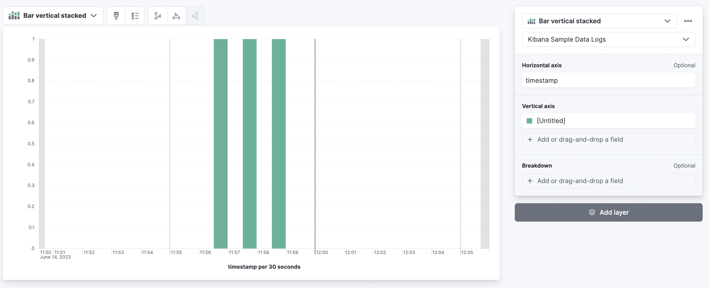This screenshot has width=709, height=288.
Task: Click the Horizontal axis section heading
Action: [x=542, y=65]
